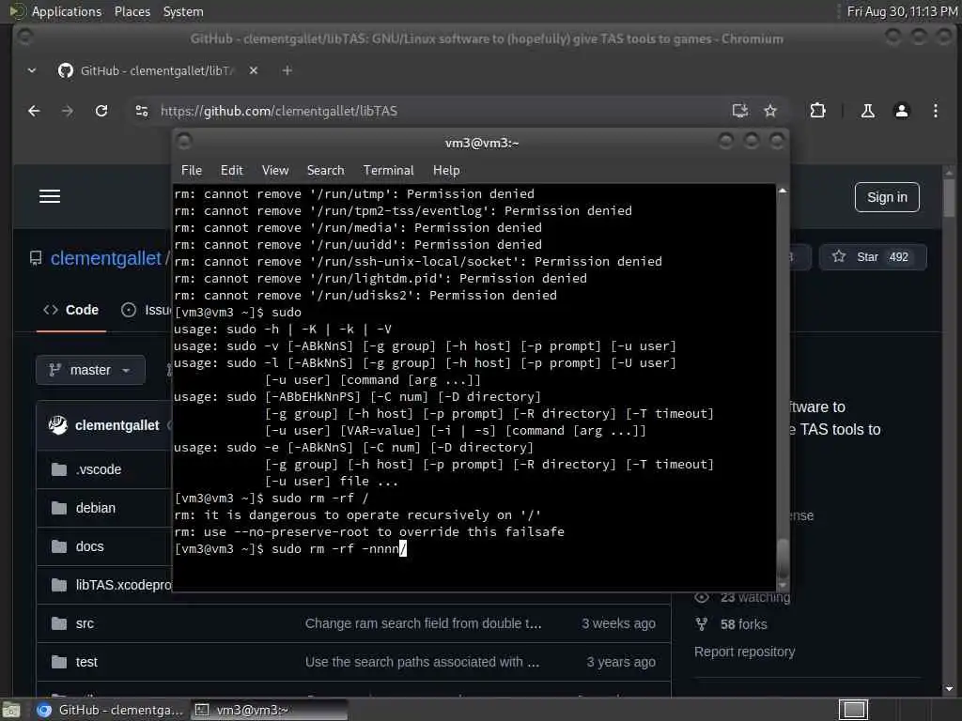Open a new Chromium tab
Screen dimensions: 962x721
(287, 70)
